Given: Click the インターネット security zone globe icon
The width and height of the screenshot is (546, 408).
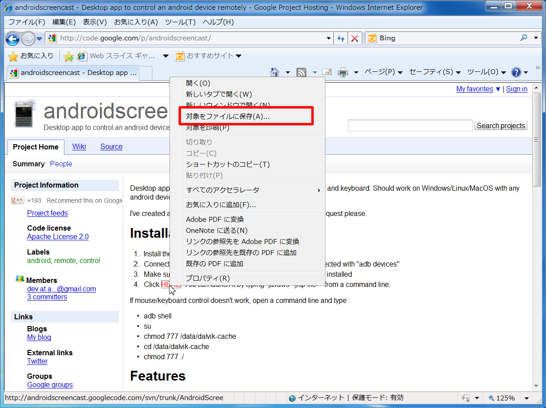Looking at the screenshot, I should (292, 398).
